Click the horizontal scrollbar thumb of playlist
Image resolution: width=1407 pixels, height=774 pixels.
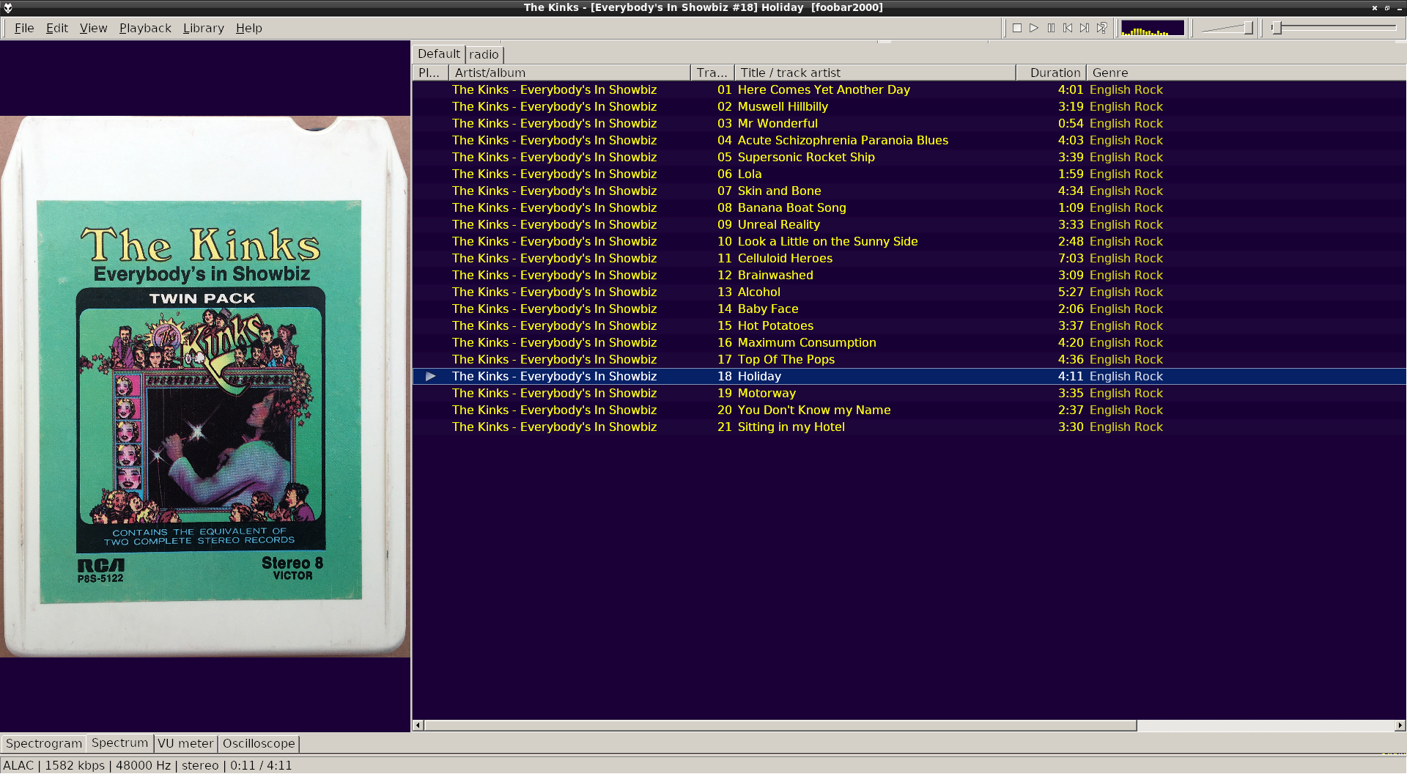tap(780, 726)
